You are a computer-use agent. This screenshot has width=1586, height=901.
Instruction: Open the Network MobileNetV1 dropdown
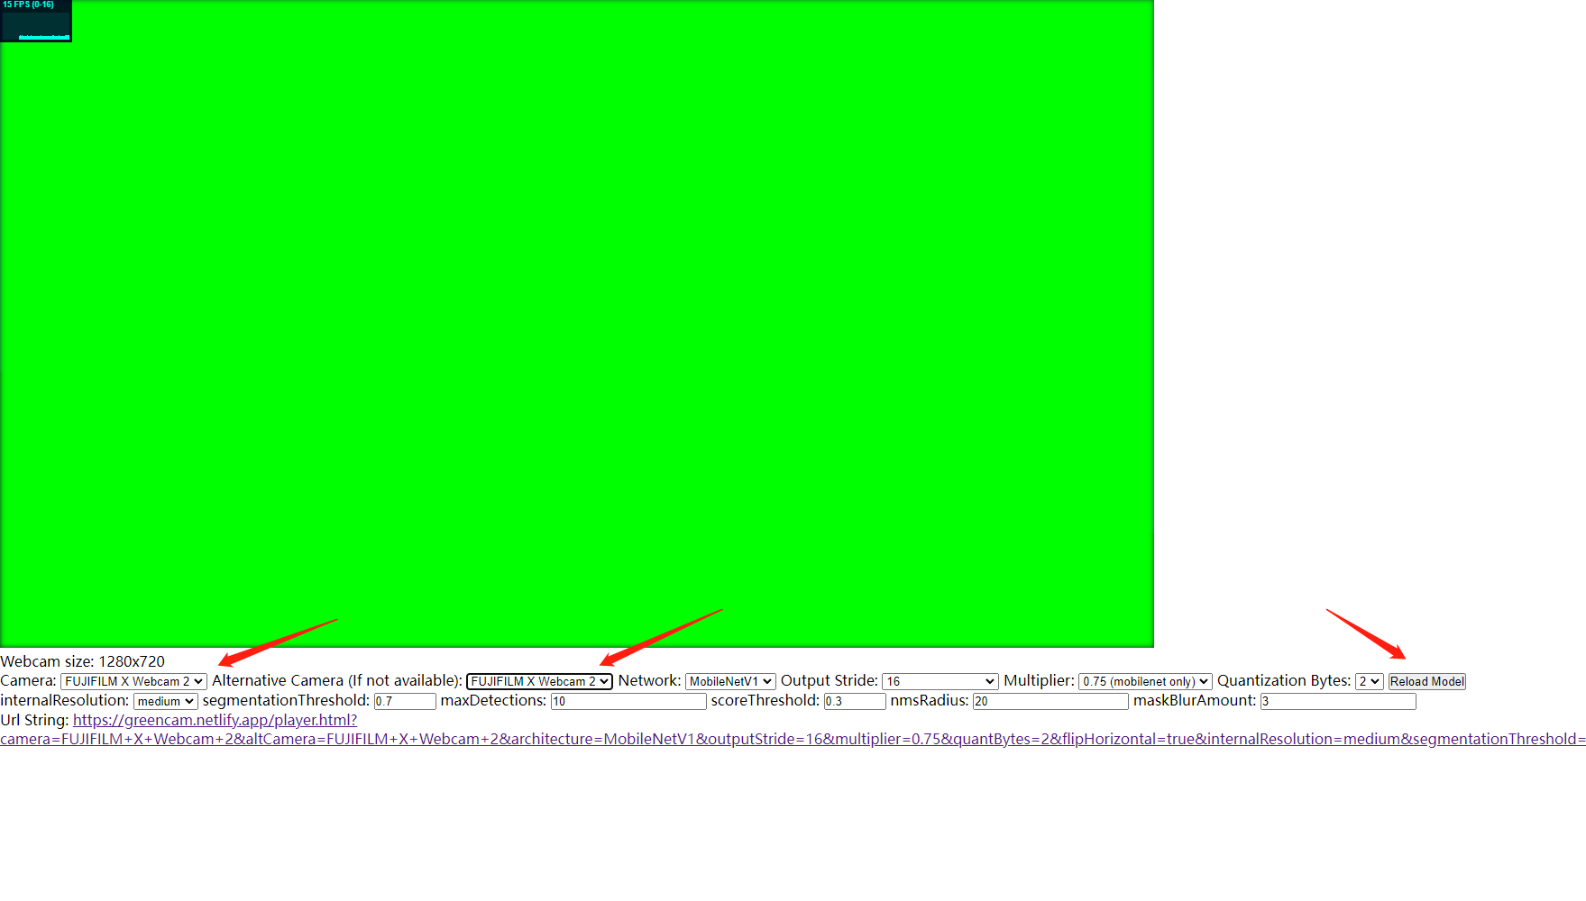click(x=730, y=681)
